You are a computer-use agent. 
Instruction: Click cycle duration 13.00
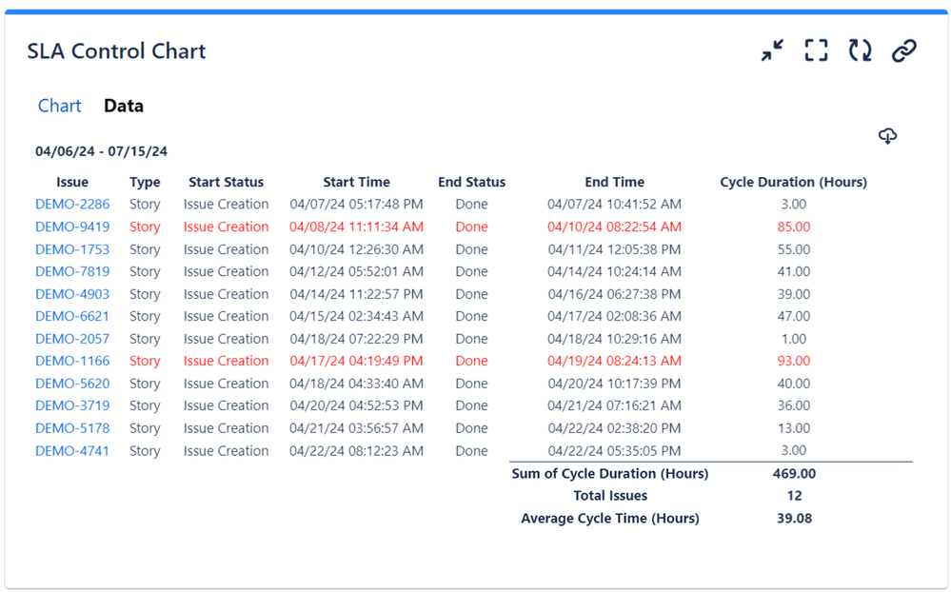793,428
